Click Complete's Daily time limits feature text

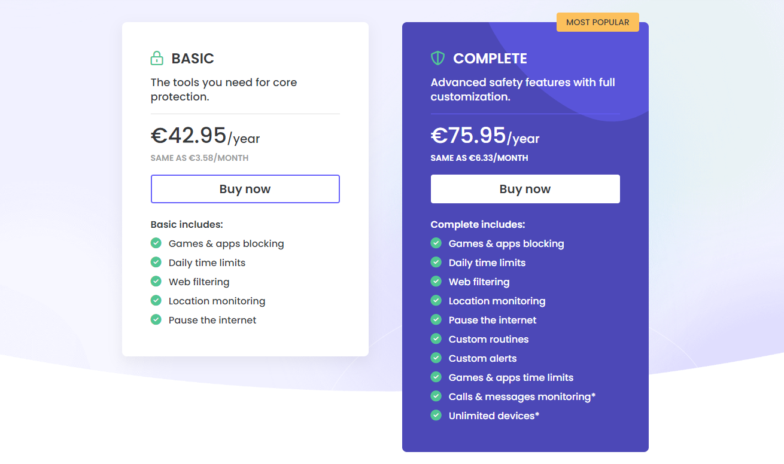[x=487, y=263]
